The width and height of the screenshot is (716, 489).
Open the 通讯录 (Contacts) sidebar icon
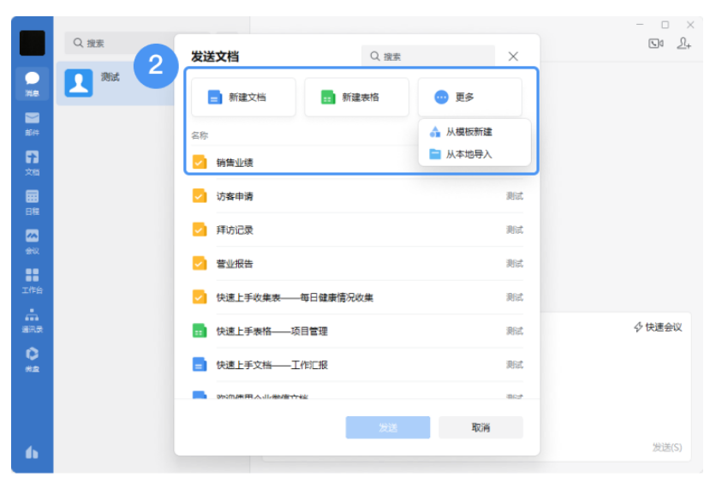(x=32, y=319)
